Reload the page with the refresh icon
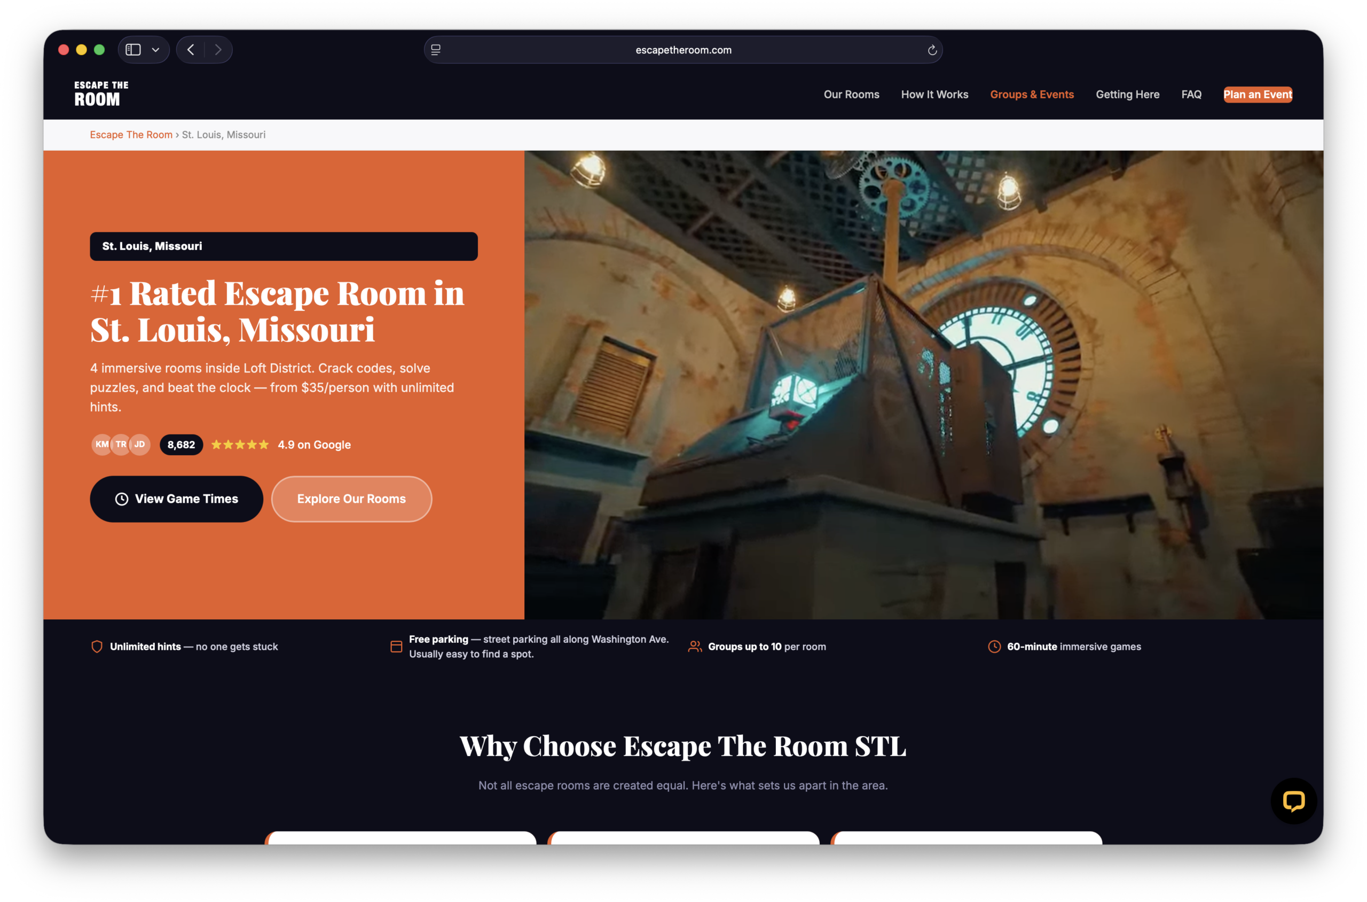This screenshot has height=902, width=1367. click(x=932, y=50)
